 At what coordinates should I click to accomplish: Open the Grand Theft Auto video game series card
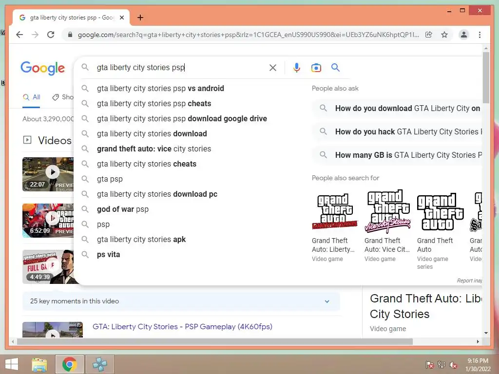click(x=440, y=230)
